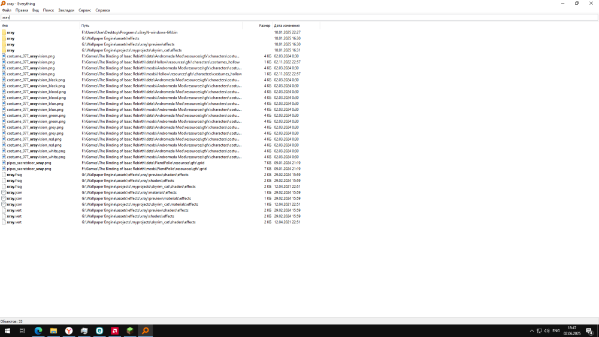Open Microsoft Edge from taskbar
Viewport: 599px width, 337px height.
point(38,331)
